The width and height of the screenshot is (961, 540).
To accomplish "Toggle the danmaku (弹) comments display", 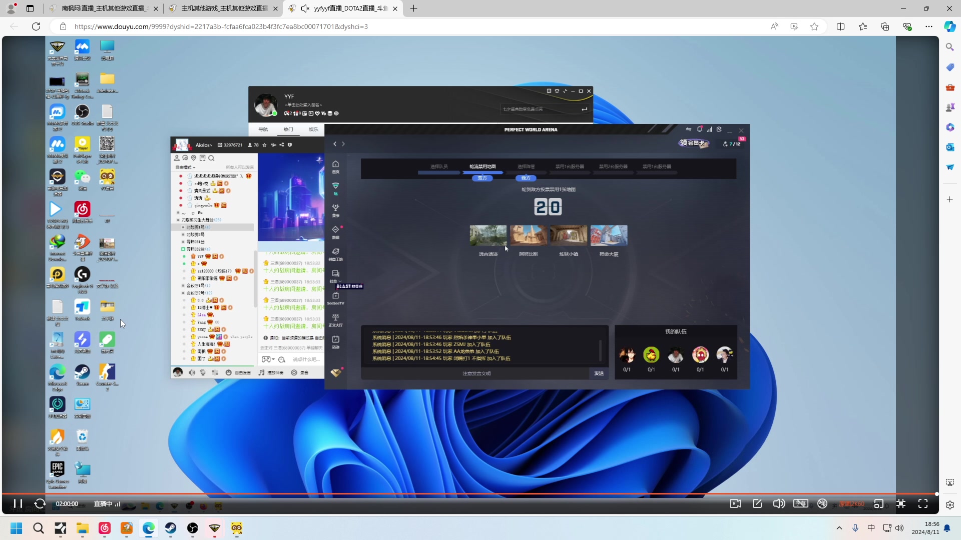I will pyautogui.click(x=822, y=503).
